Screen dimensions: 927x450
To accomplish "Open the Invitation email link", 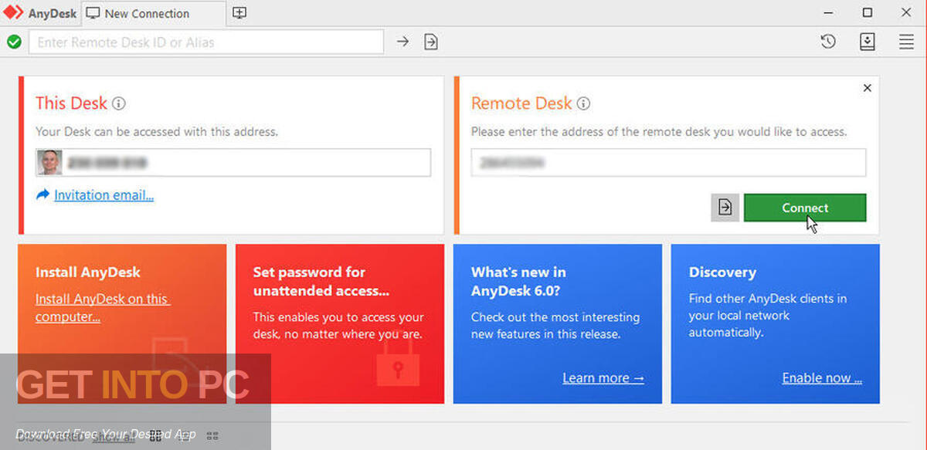I will pyautogui.click(x=103, y=195).
